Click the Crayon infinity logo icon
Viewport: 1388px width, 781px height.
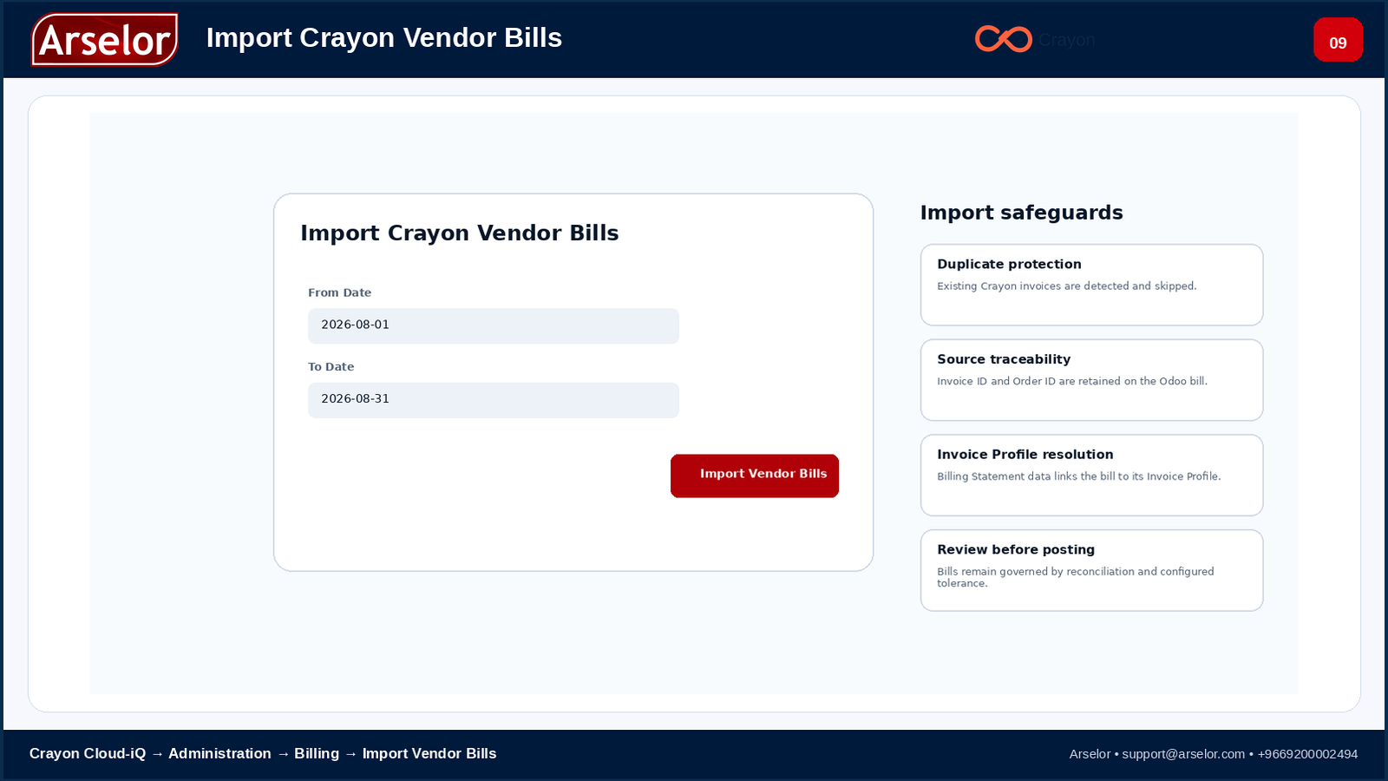pyautogui.click(x=1003, y=39)
